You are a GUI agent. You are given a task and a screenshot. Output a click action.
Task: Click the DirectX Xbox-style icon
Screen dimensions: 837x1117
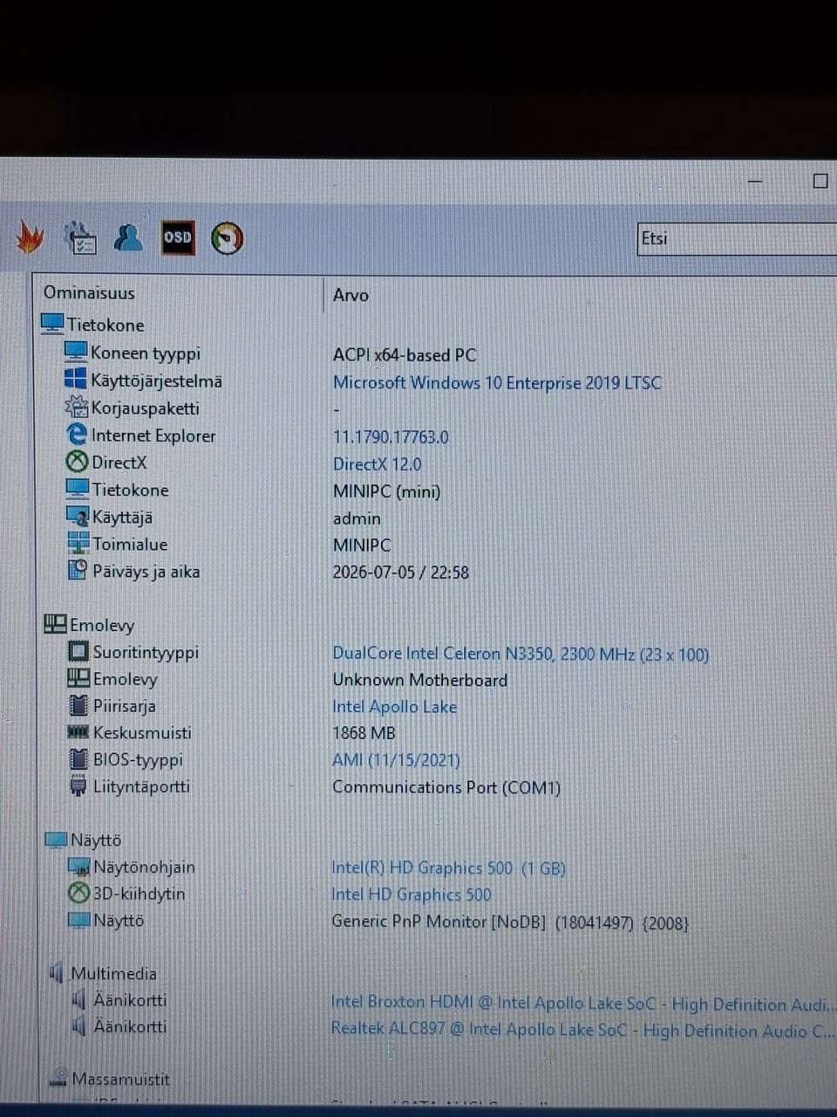click(78, 462)
